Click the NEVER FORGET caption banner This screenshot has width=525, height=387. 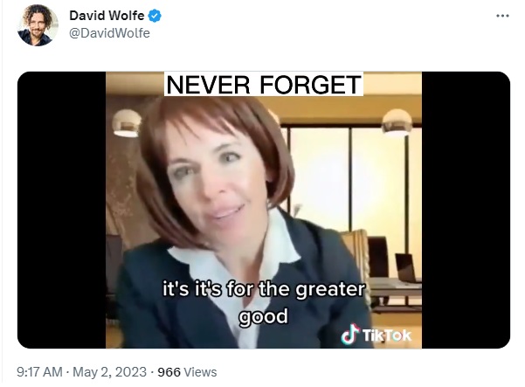point(264,85)
